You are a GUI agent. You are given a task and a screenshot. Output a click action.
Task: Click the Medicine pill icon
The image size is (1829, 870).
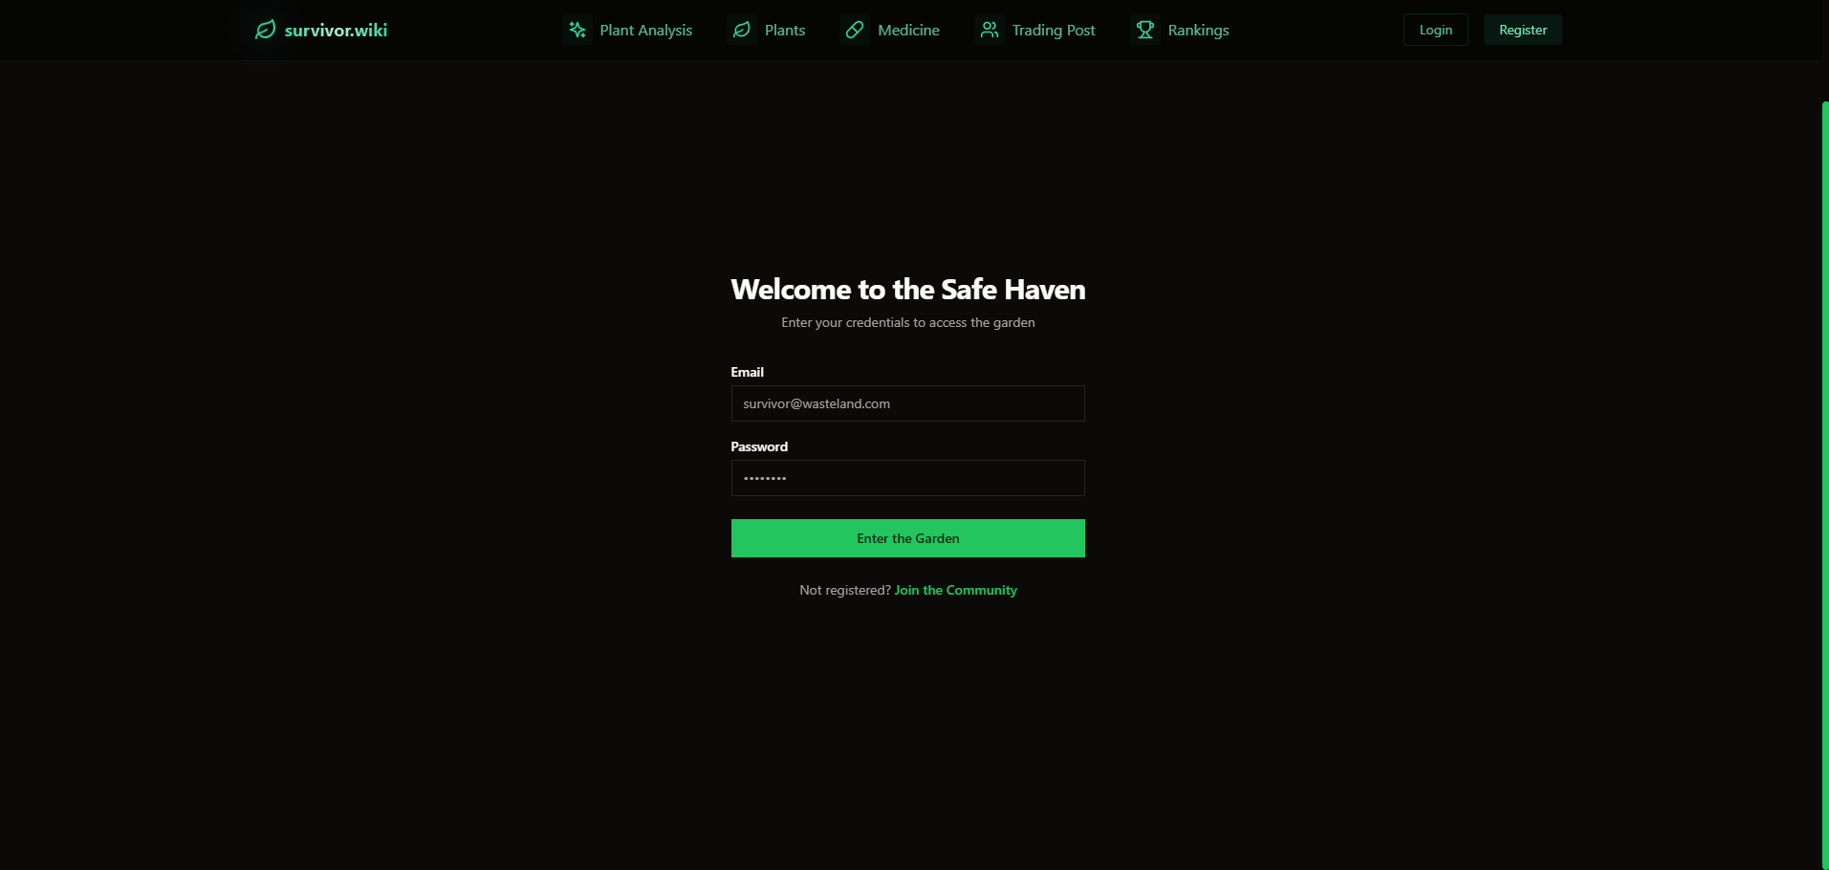click(855, 30)
